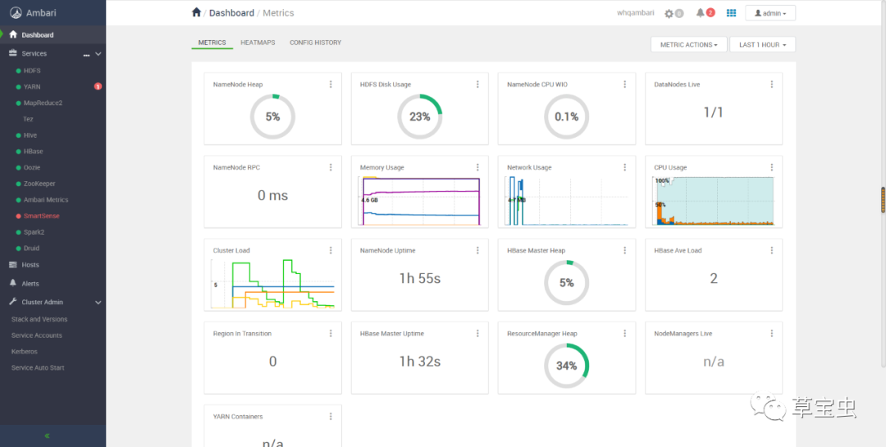Collapse the Services section chevron
Viewport: 886px width, 447px height.
[x=98, y=53]
